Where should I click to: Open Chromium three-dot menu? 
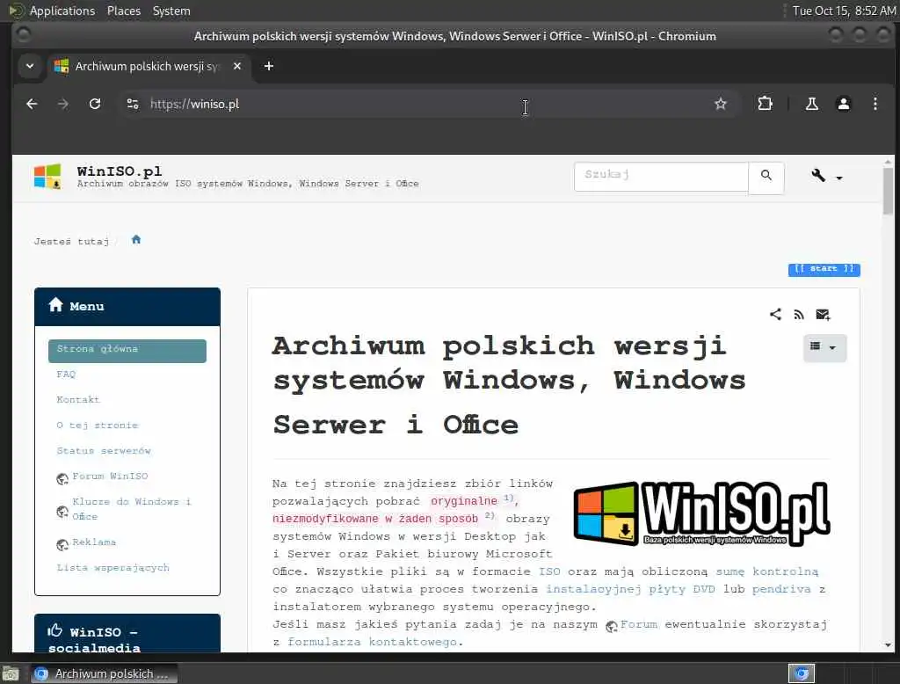pyautogui.click(x=875, y=104)
